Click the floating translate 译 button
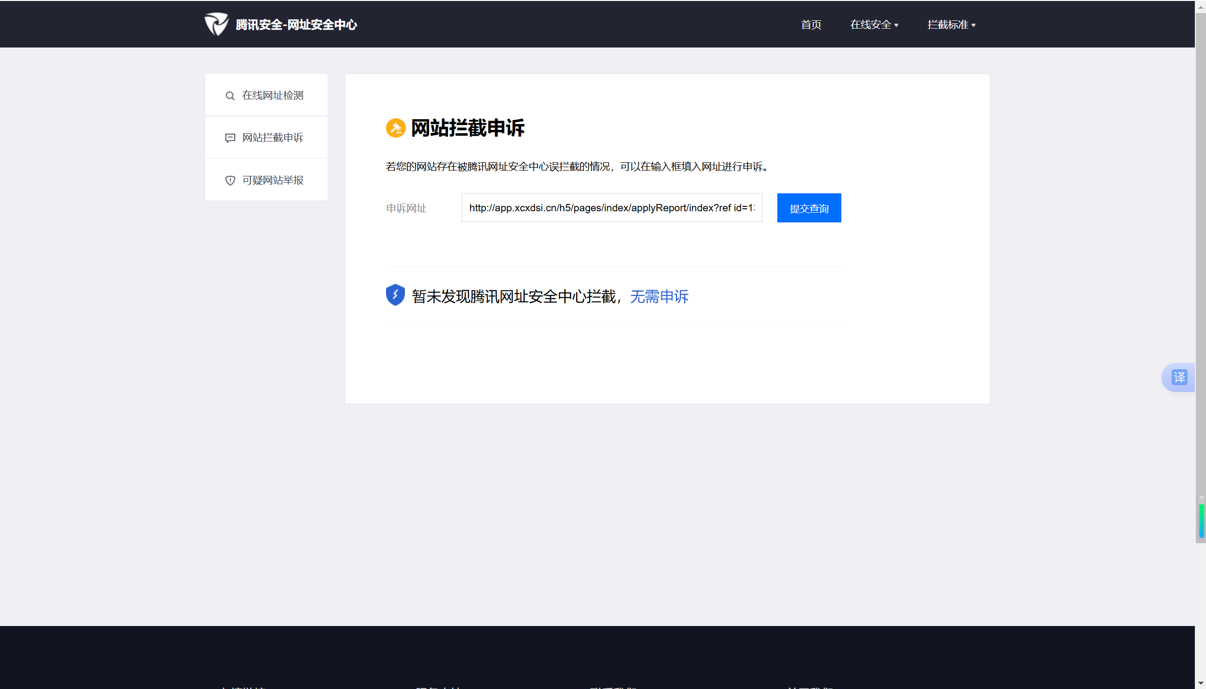The image size is (1206, 689). pos(1179,377)
